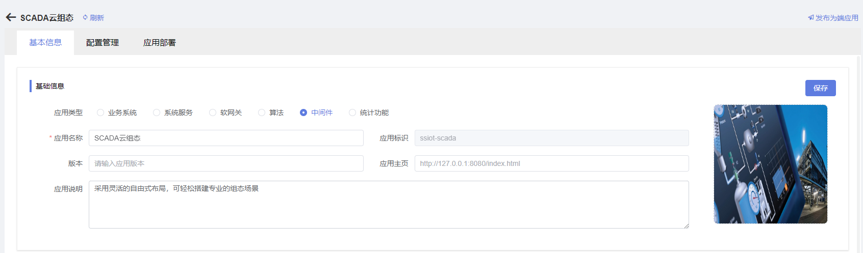The width and height of the screenshot is (863, 253).
Task: Click the textarea resize handle corner
Action: 686,226
